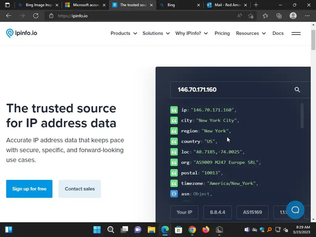Click the quote icon beside country field
The image size is (316, 237).
[x=174, y=141]
